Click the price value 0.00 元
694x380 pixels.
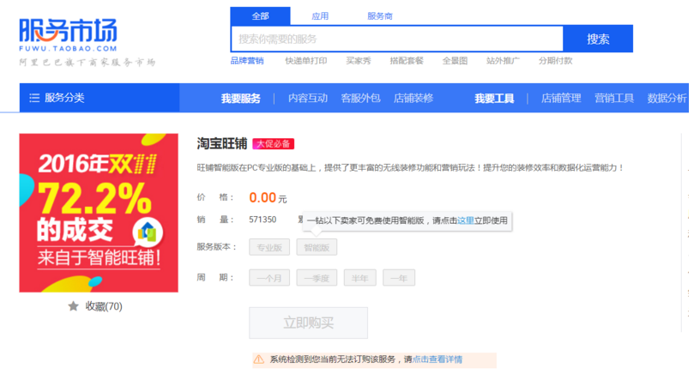(x=268, y=198)
